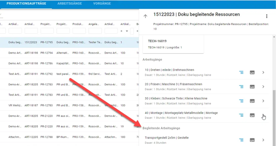
Task: Expand the 20 | Fräsen work step chevron
Action: [263, 87]
